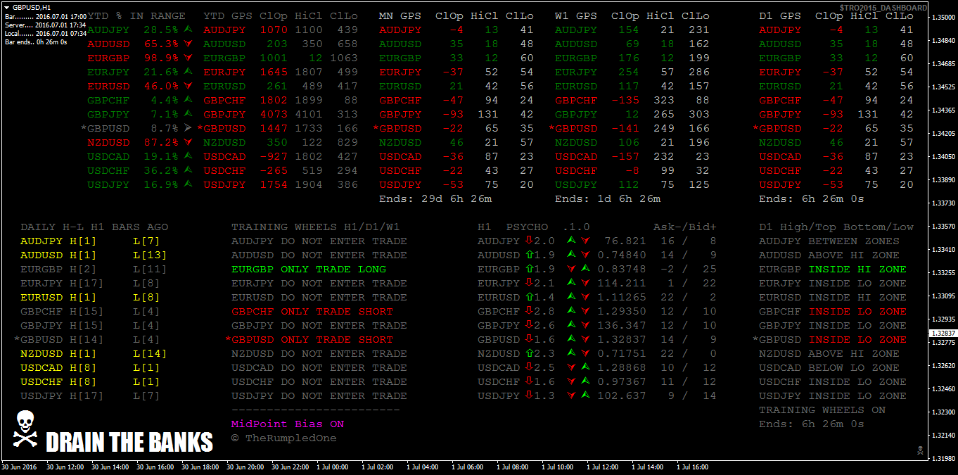Click the green up arrow before EURUSD 1.4
958x475 pixels.
coord(529,297)
